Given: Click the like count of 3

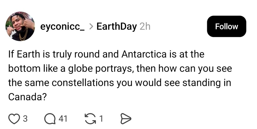Looking at the screenshot, I should point(25,119).
